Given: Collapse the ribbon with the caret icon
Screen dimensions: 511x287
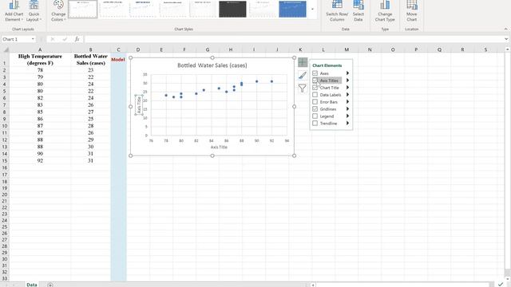Looking at the screenshot, I should (x=505, y=29).
